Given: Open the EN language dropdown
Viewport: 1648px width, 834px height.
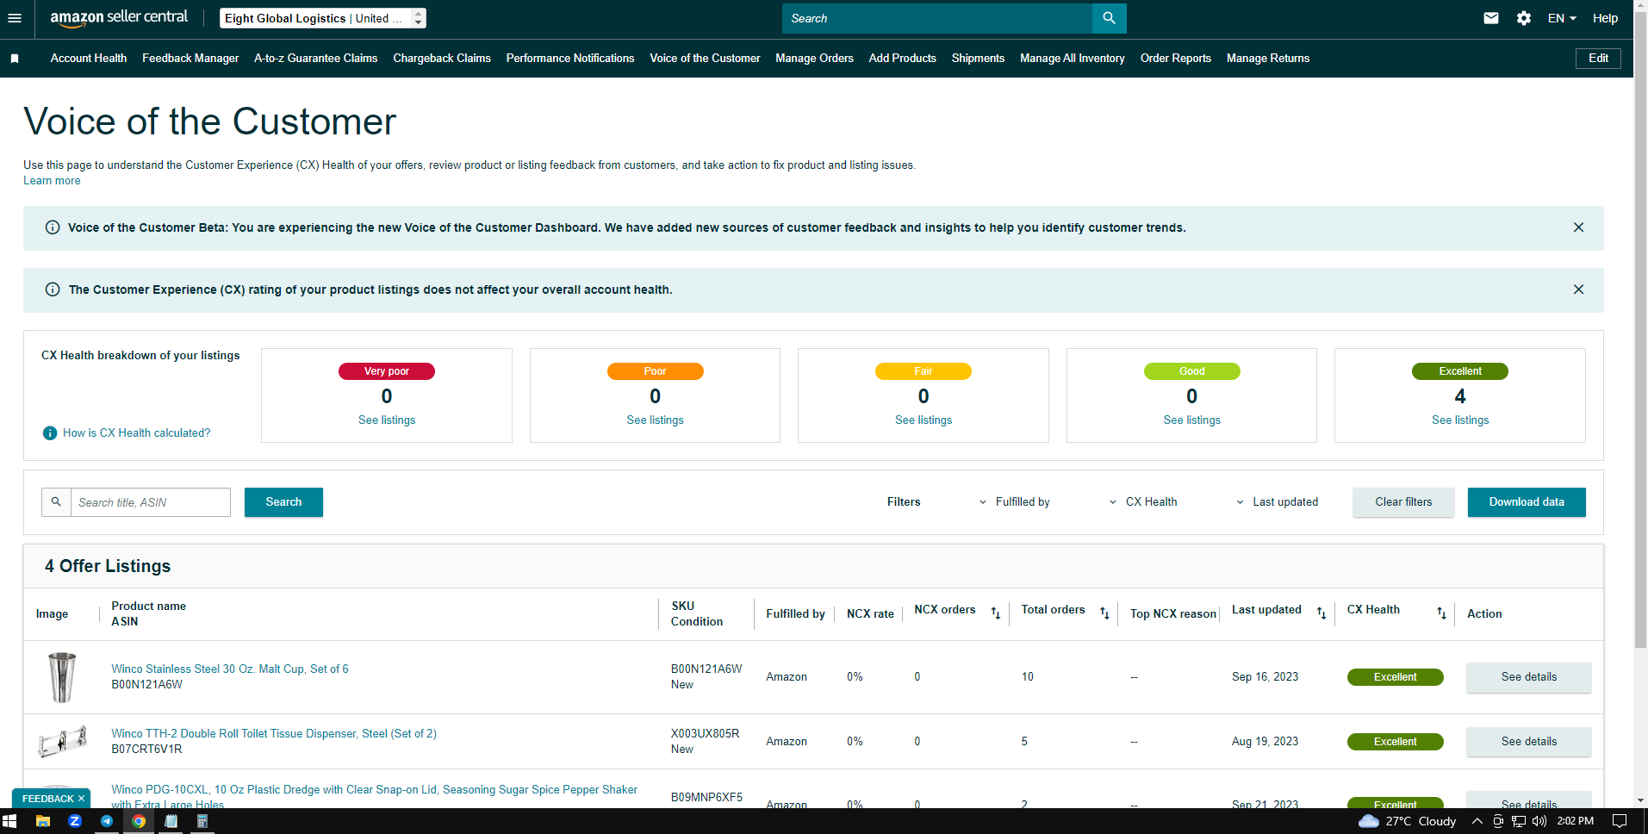Looking at the screenshot, I should [x=1562, y=18].
